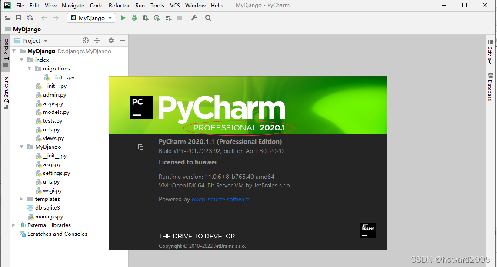Open the Window menu

click(x=195, y=5)
